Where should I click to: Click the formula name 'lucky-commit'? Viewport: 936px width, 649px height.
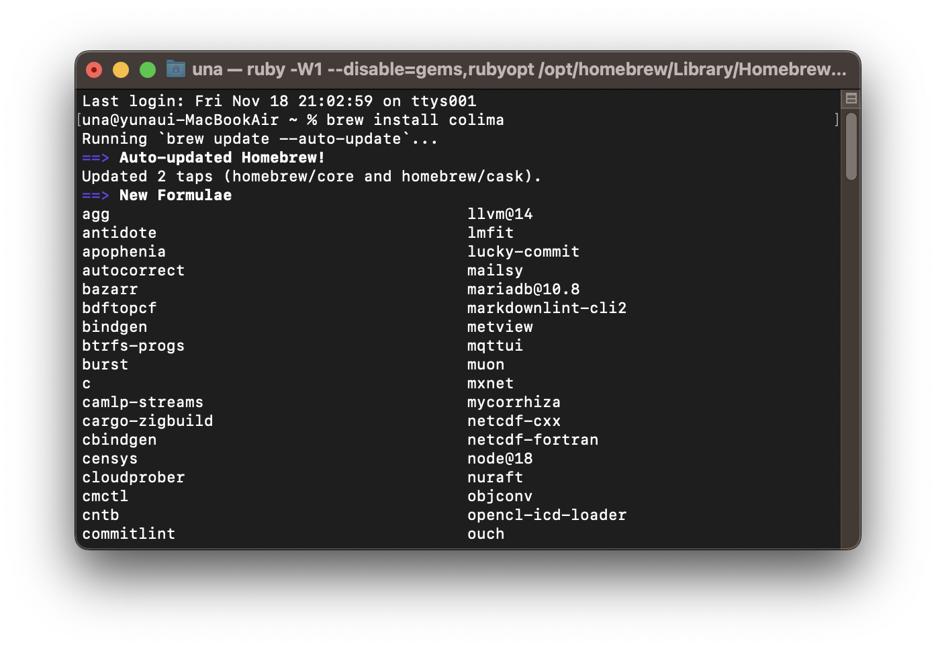pos(524,252)
